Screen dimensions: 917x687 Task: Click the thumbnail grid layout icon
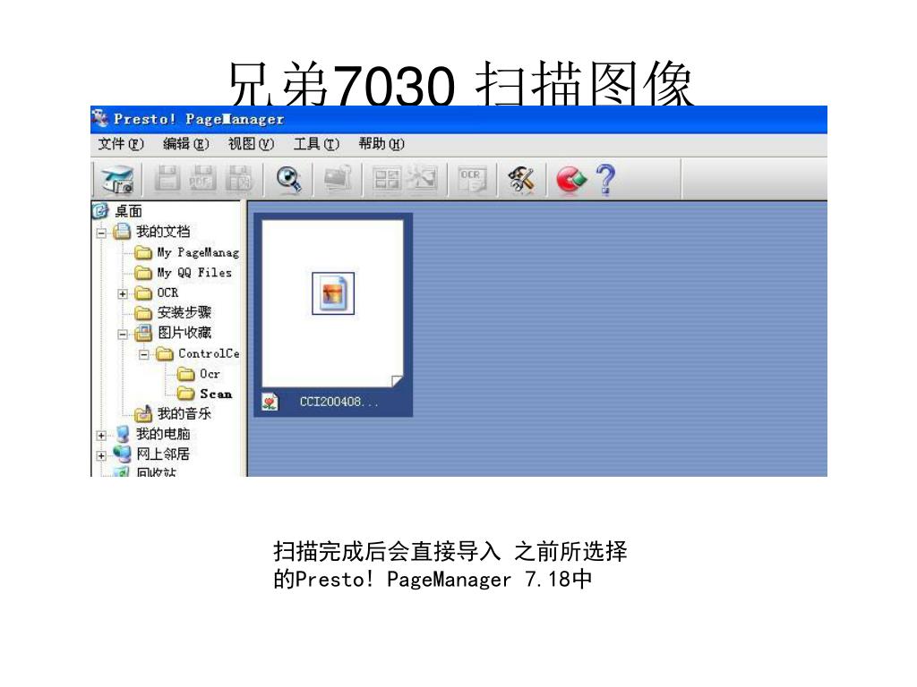(387, 179)
